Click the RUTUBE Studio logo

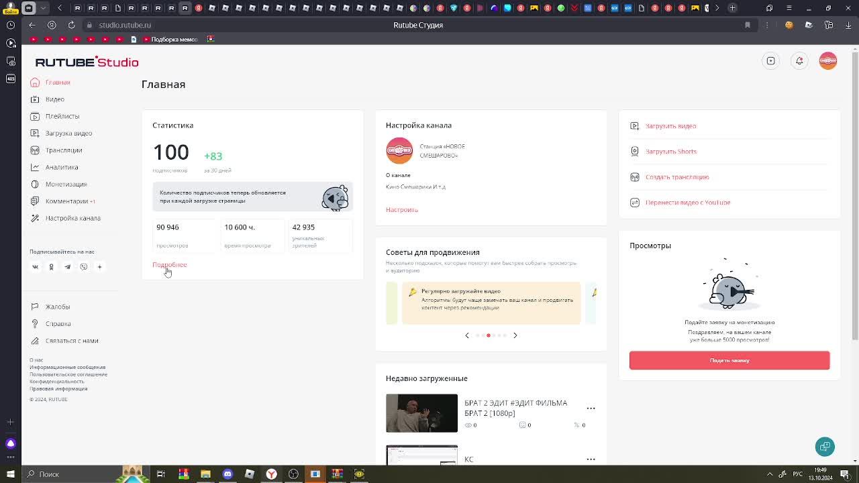point(87,62)
